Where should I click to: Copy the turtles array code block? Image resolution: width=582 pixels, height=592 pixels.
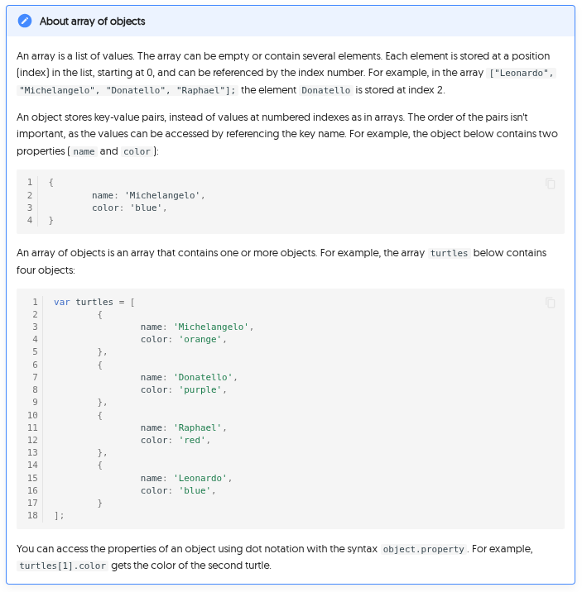click(551, 303)
